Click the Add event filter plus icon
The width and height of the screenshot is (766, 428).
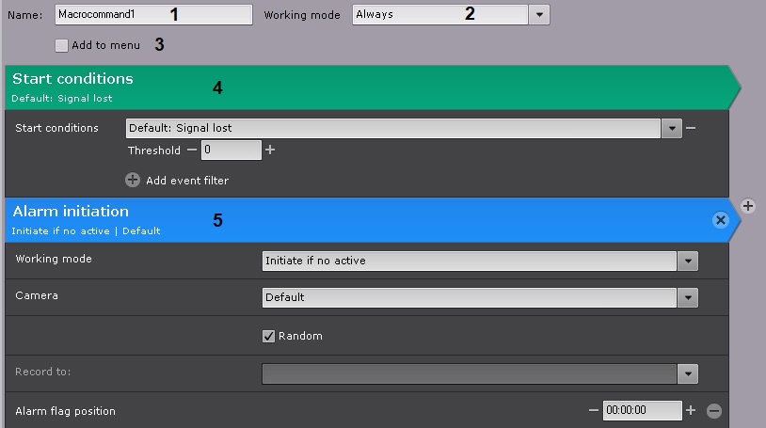(x=133, y=180)
